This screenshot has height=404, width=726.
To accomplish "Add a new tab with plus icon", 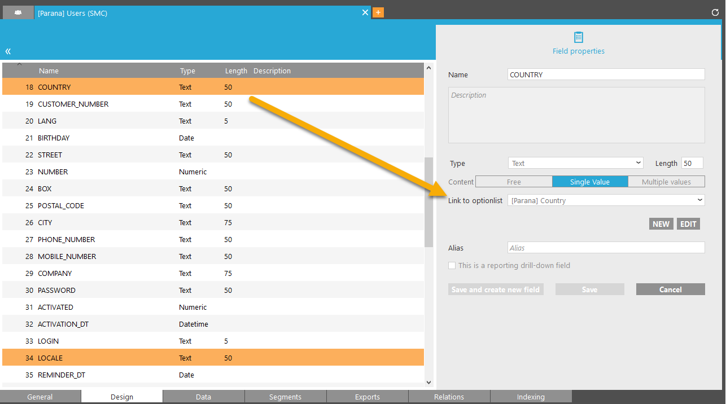I will pos(378,12).
